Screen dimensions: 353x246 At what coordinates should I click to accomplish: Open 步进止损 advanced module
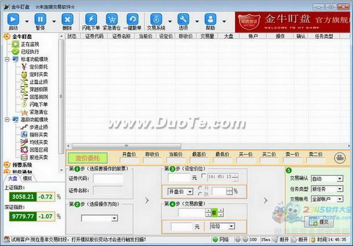tap(39, 127)
